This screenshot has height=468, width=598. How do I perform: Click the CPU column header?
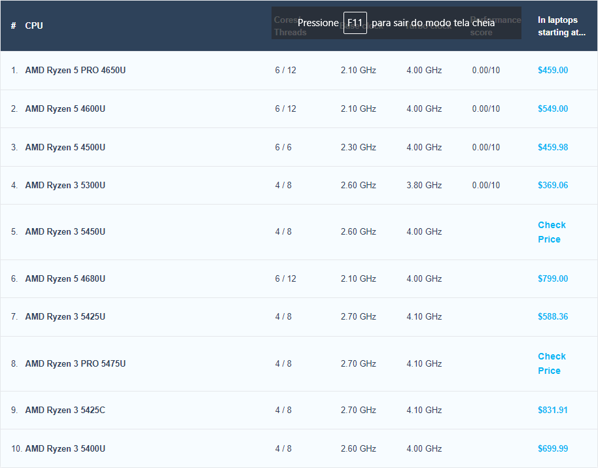[x=34, y=25]
